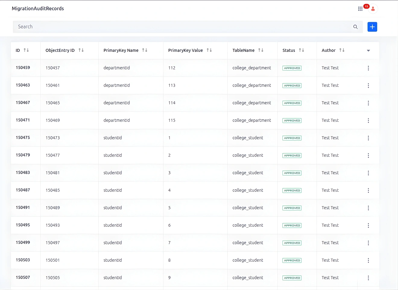Open record ID 150495
The height and width of the screenshot is (290, 398).
23,225
